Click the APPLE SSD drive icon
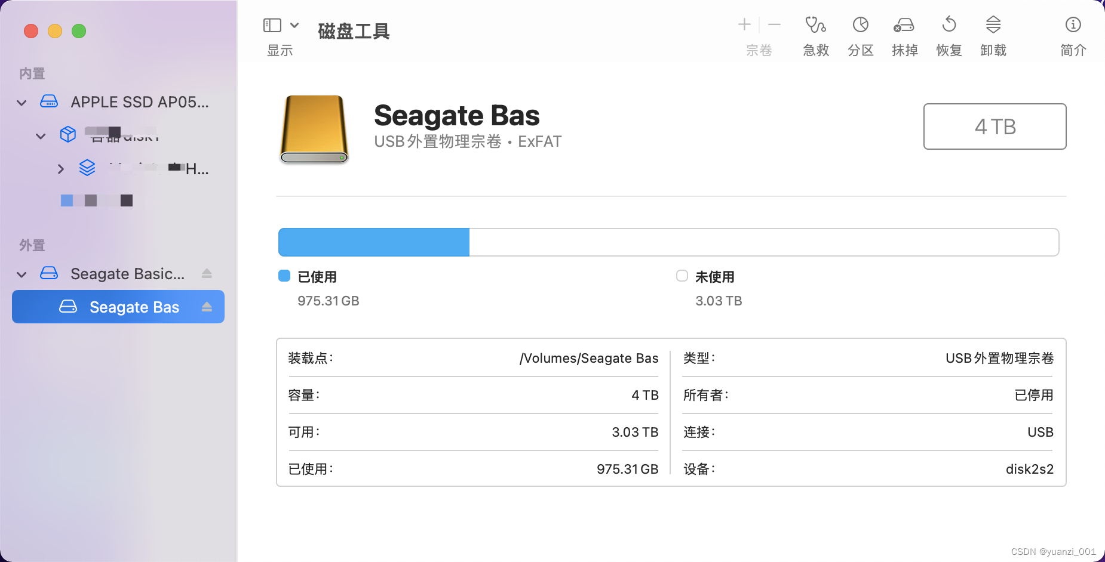 (49, 101)
